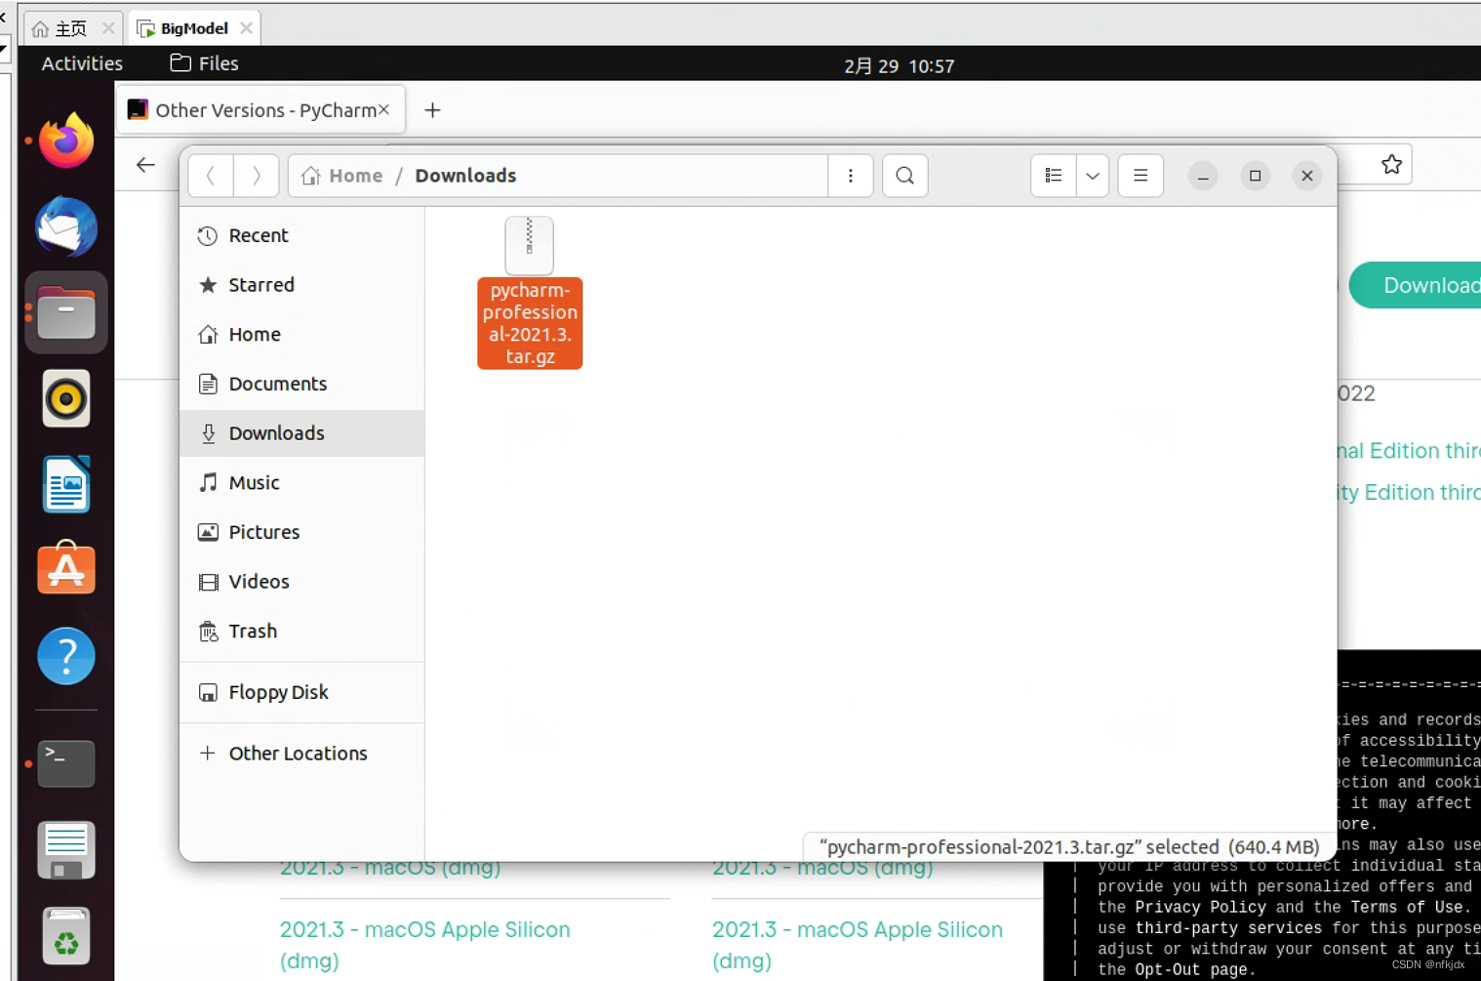Open the clock and calendar panel
The width and height of the screenshot is (1481, 981).
click(899, 66)
